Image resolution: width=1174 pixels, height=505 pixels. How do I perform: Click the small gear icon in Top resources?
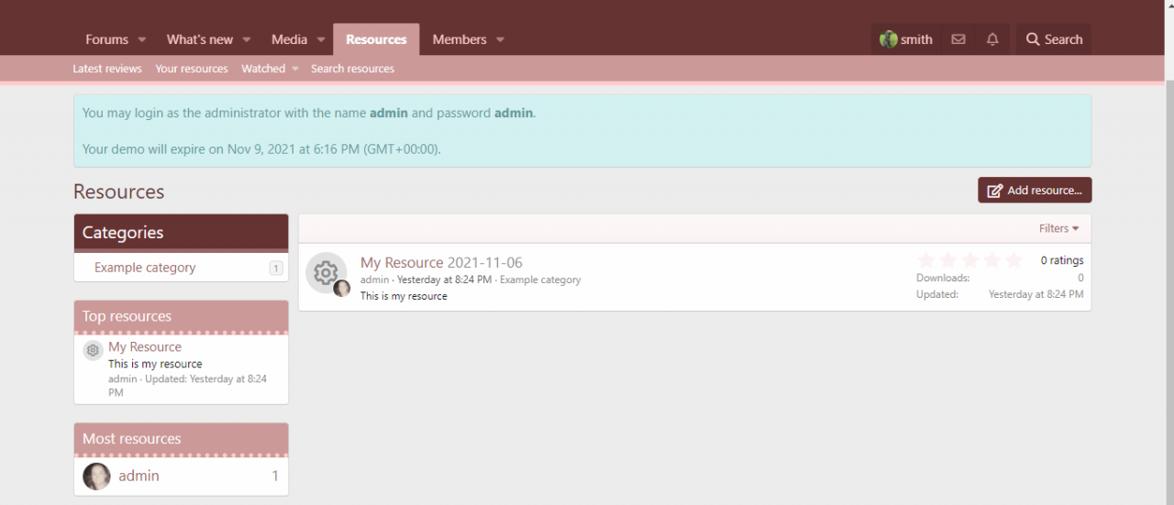93,349
